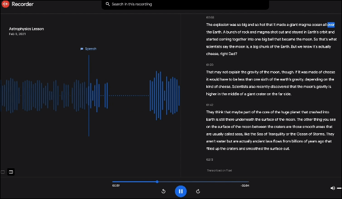Screen dimensions: 342x199
Task: Click 'They think that maybe part' in the transcript
Action: point(228,112)
